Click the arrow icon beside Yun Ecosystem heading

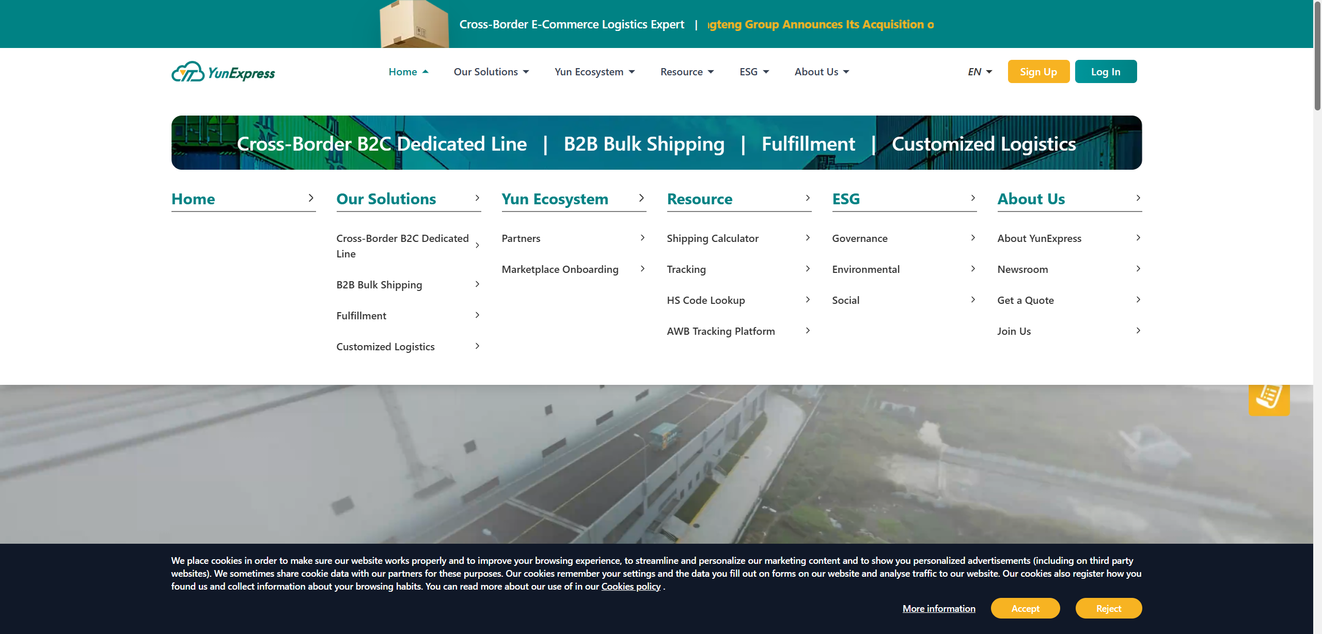point(642,198)
